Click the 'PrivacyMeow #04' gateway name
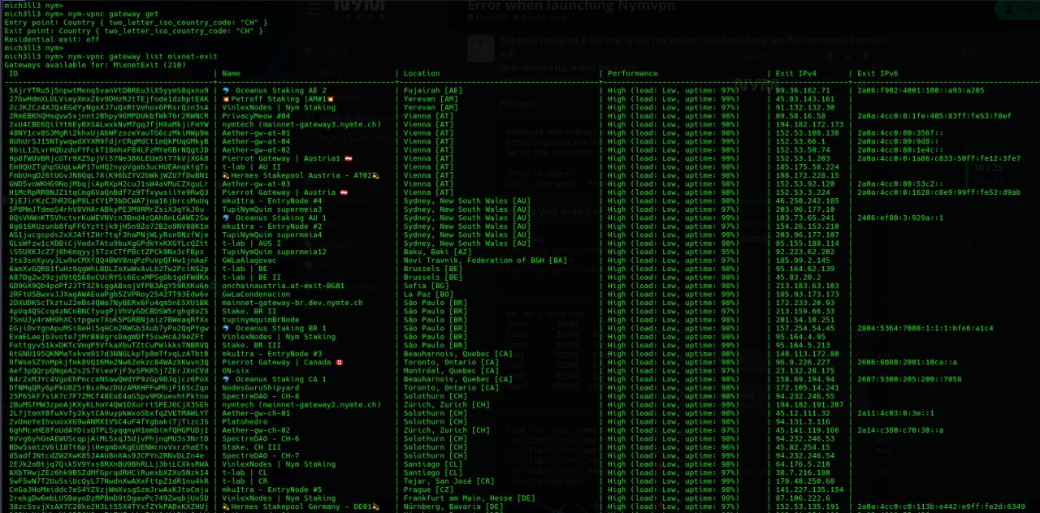 coord(256,115)
